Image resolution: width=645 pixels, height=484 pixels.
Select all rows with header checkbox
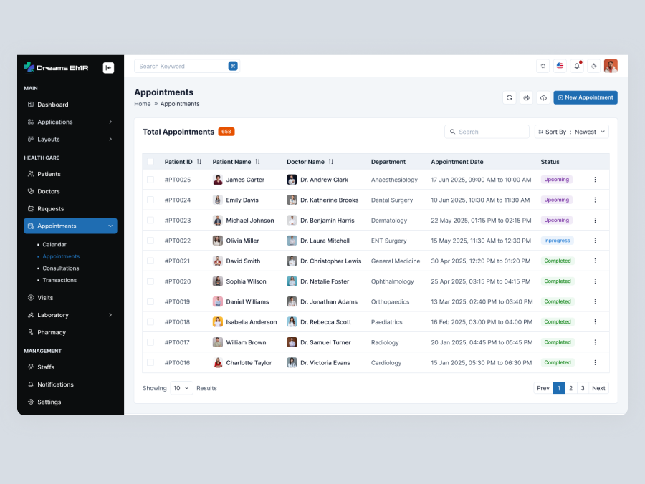(x=150, y=162)
